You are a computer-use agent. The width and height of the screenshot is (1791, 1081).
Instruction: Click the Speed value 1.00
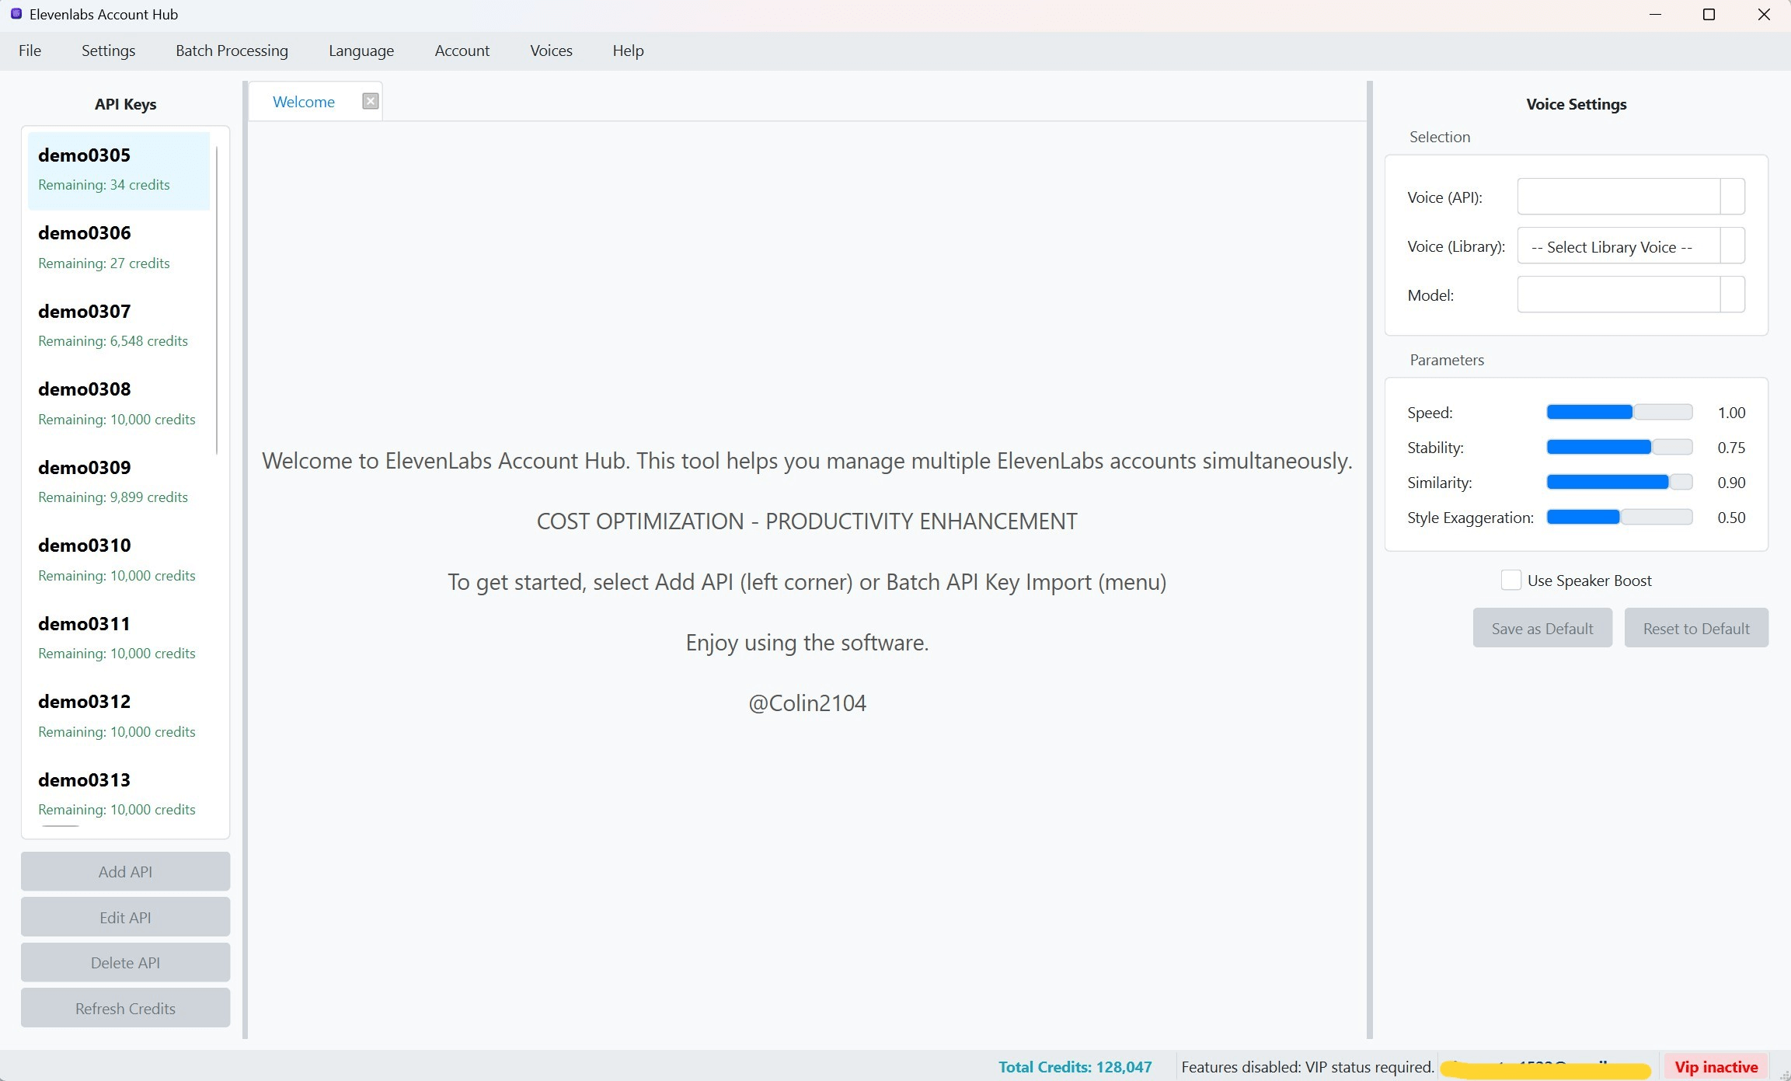pyautogui.click(x=1731, y=413)
